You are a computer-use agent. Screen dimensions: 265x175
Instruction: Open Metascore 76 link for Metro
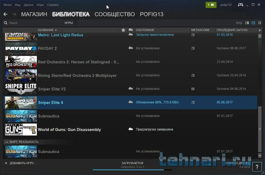[193, 35]
